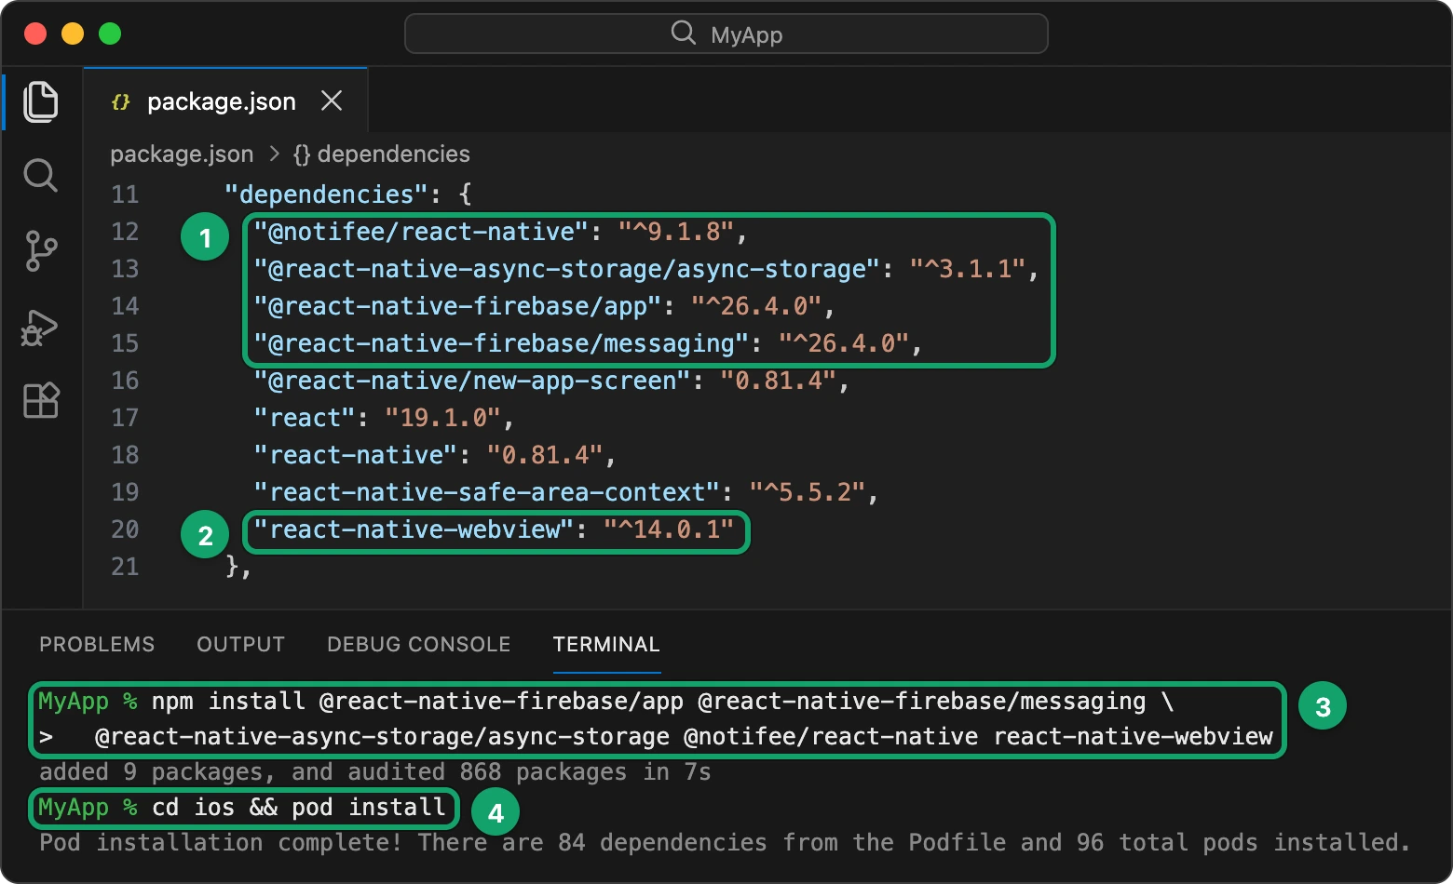Click the "added 9 packages" terminal output line
1453x884 pixels.
pos(374,772)
